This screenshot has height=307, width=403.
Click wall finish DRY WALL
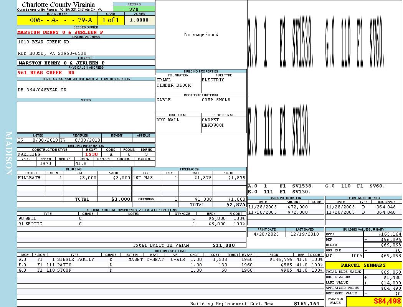click(168, 120)
